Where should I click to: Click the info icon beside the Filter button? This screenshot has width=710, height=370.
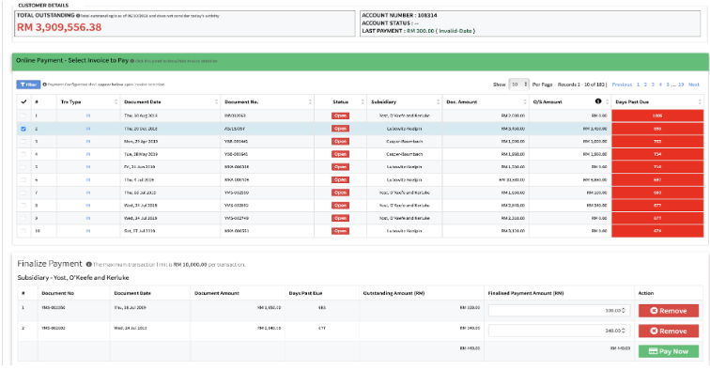click(x=44, y=85)
